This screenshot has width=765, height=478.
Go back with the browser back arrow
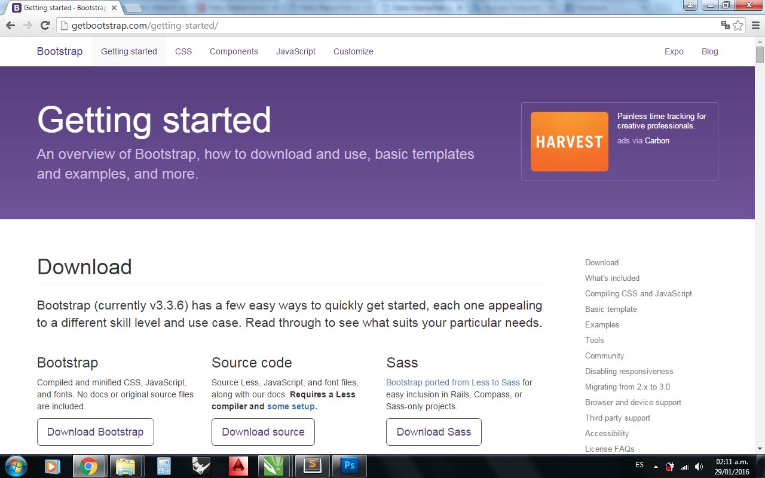click(10, 25)
